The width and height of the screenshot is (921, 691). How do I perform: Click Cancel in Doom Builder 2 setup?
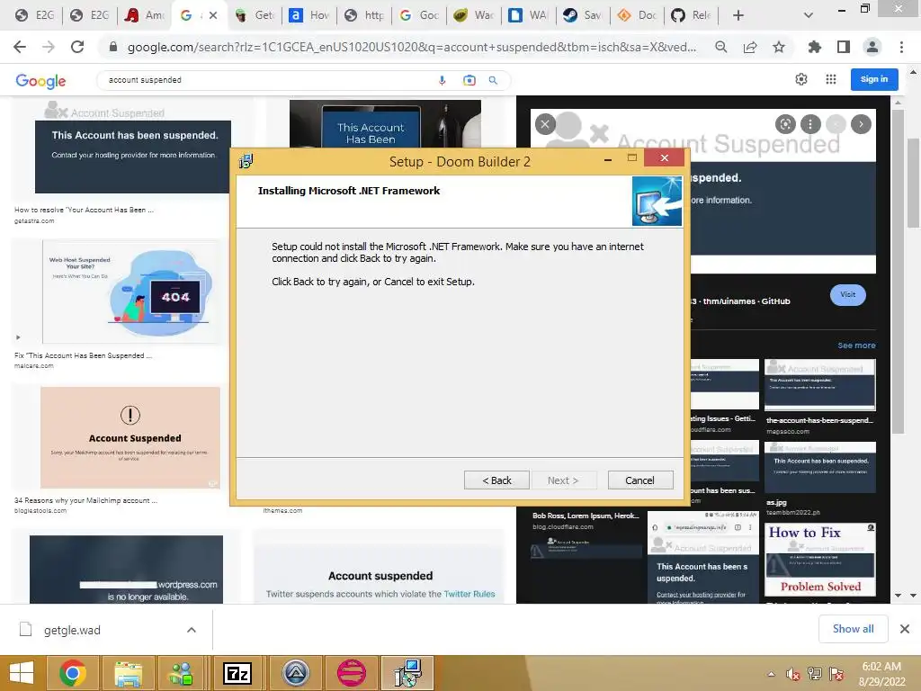pyautogui.click(x=639, y=480)
